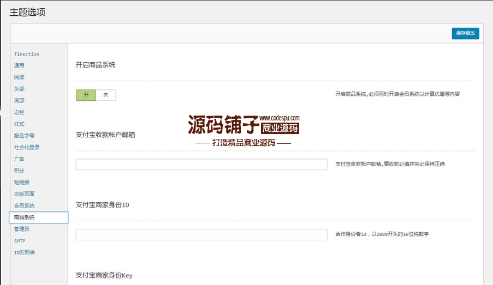Click the description about 2088开头的16位纯数字
The image size is (493, 285).
(382, 234)
